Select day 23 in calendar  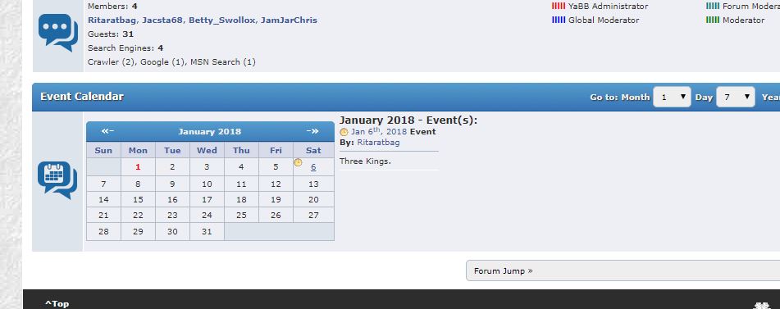tap(172, 216)
